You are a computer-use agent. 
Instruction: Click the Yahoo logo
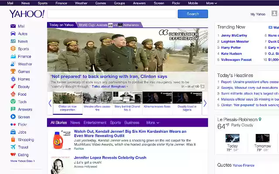[27, 14]
